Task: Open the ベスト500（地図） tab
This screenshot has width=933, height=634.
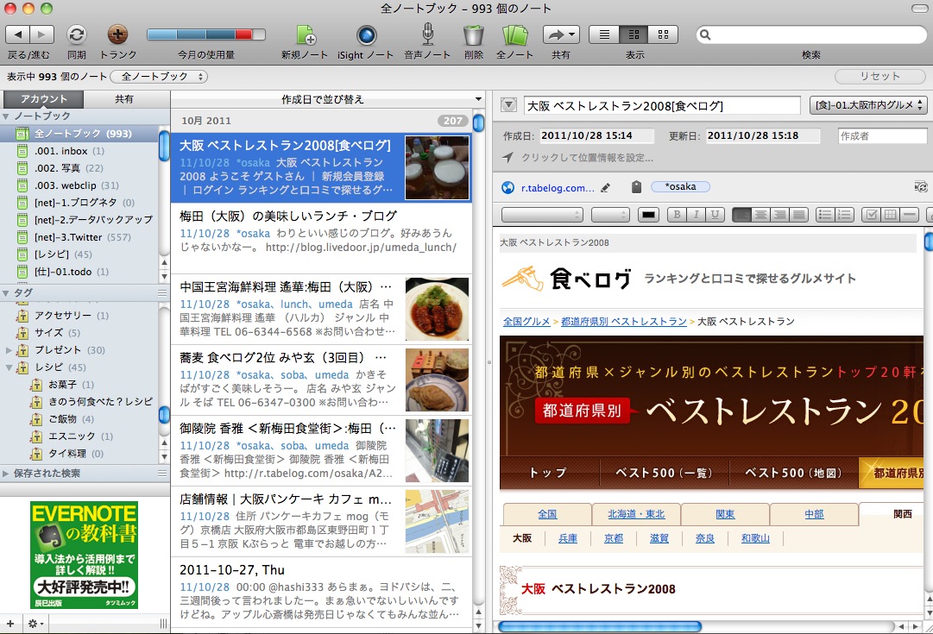Action: 794,473
